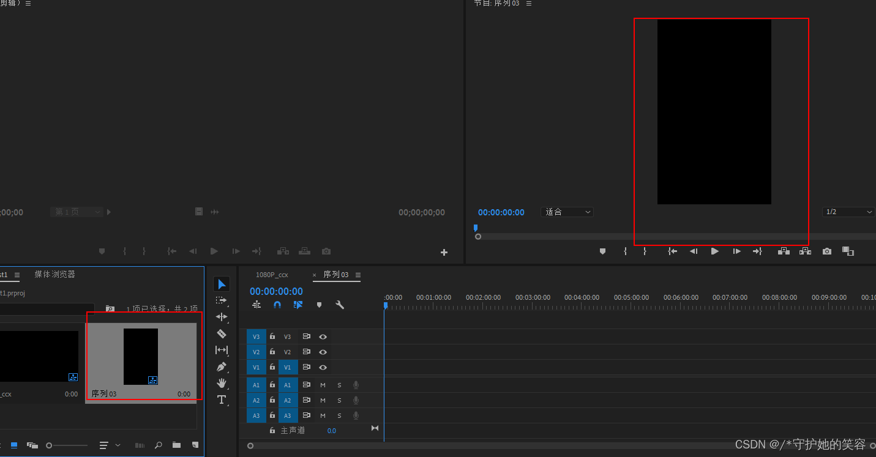Viewport: 876px width, 457px height.
Task: Select the Hand tool
Action: (222, 383)
